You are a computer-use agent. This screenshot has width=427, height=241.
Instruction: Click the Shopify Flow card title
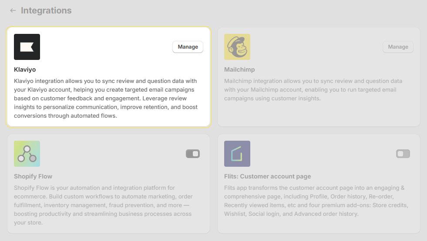33,176
